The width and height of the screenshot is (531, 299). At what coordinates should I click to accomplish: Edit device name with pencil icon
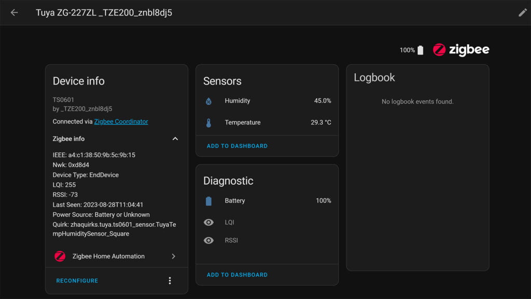[x=523, y=12]
